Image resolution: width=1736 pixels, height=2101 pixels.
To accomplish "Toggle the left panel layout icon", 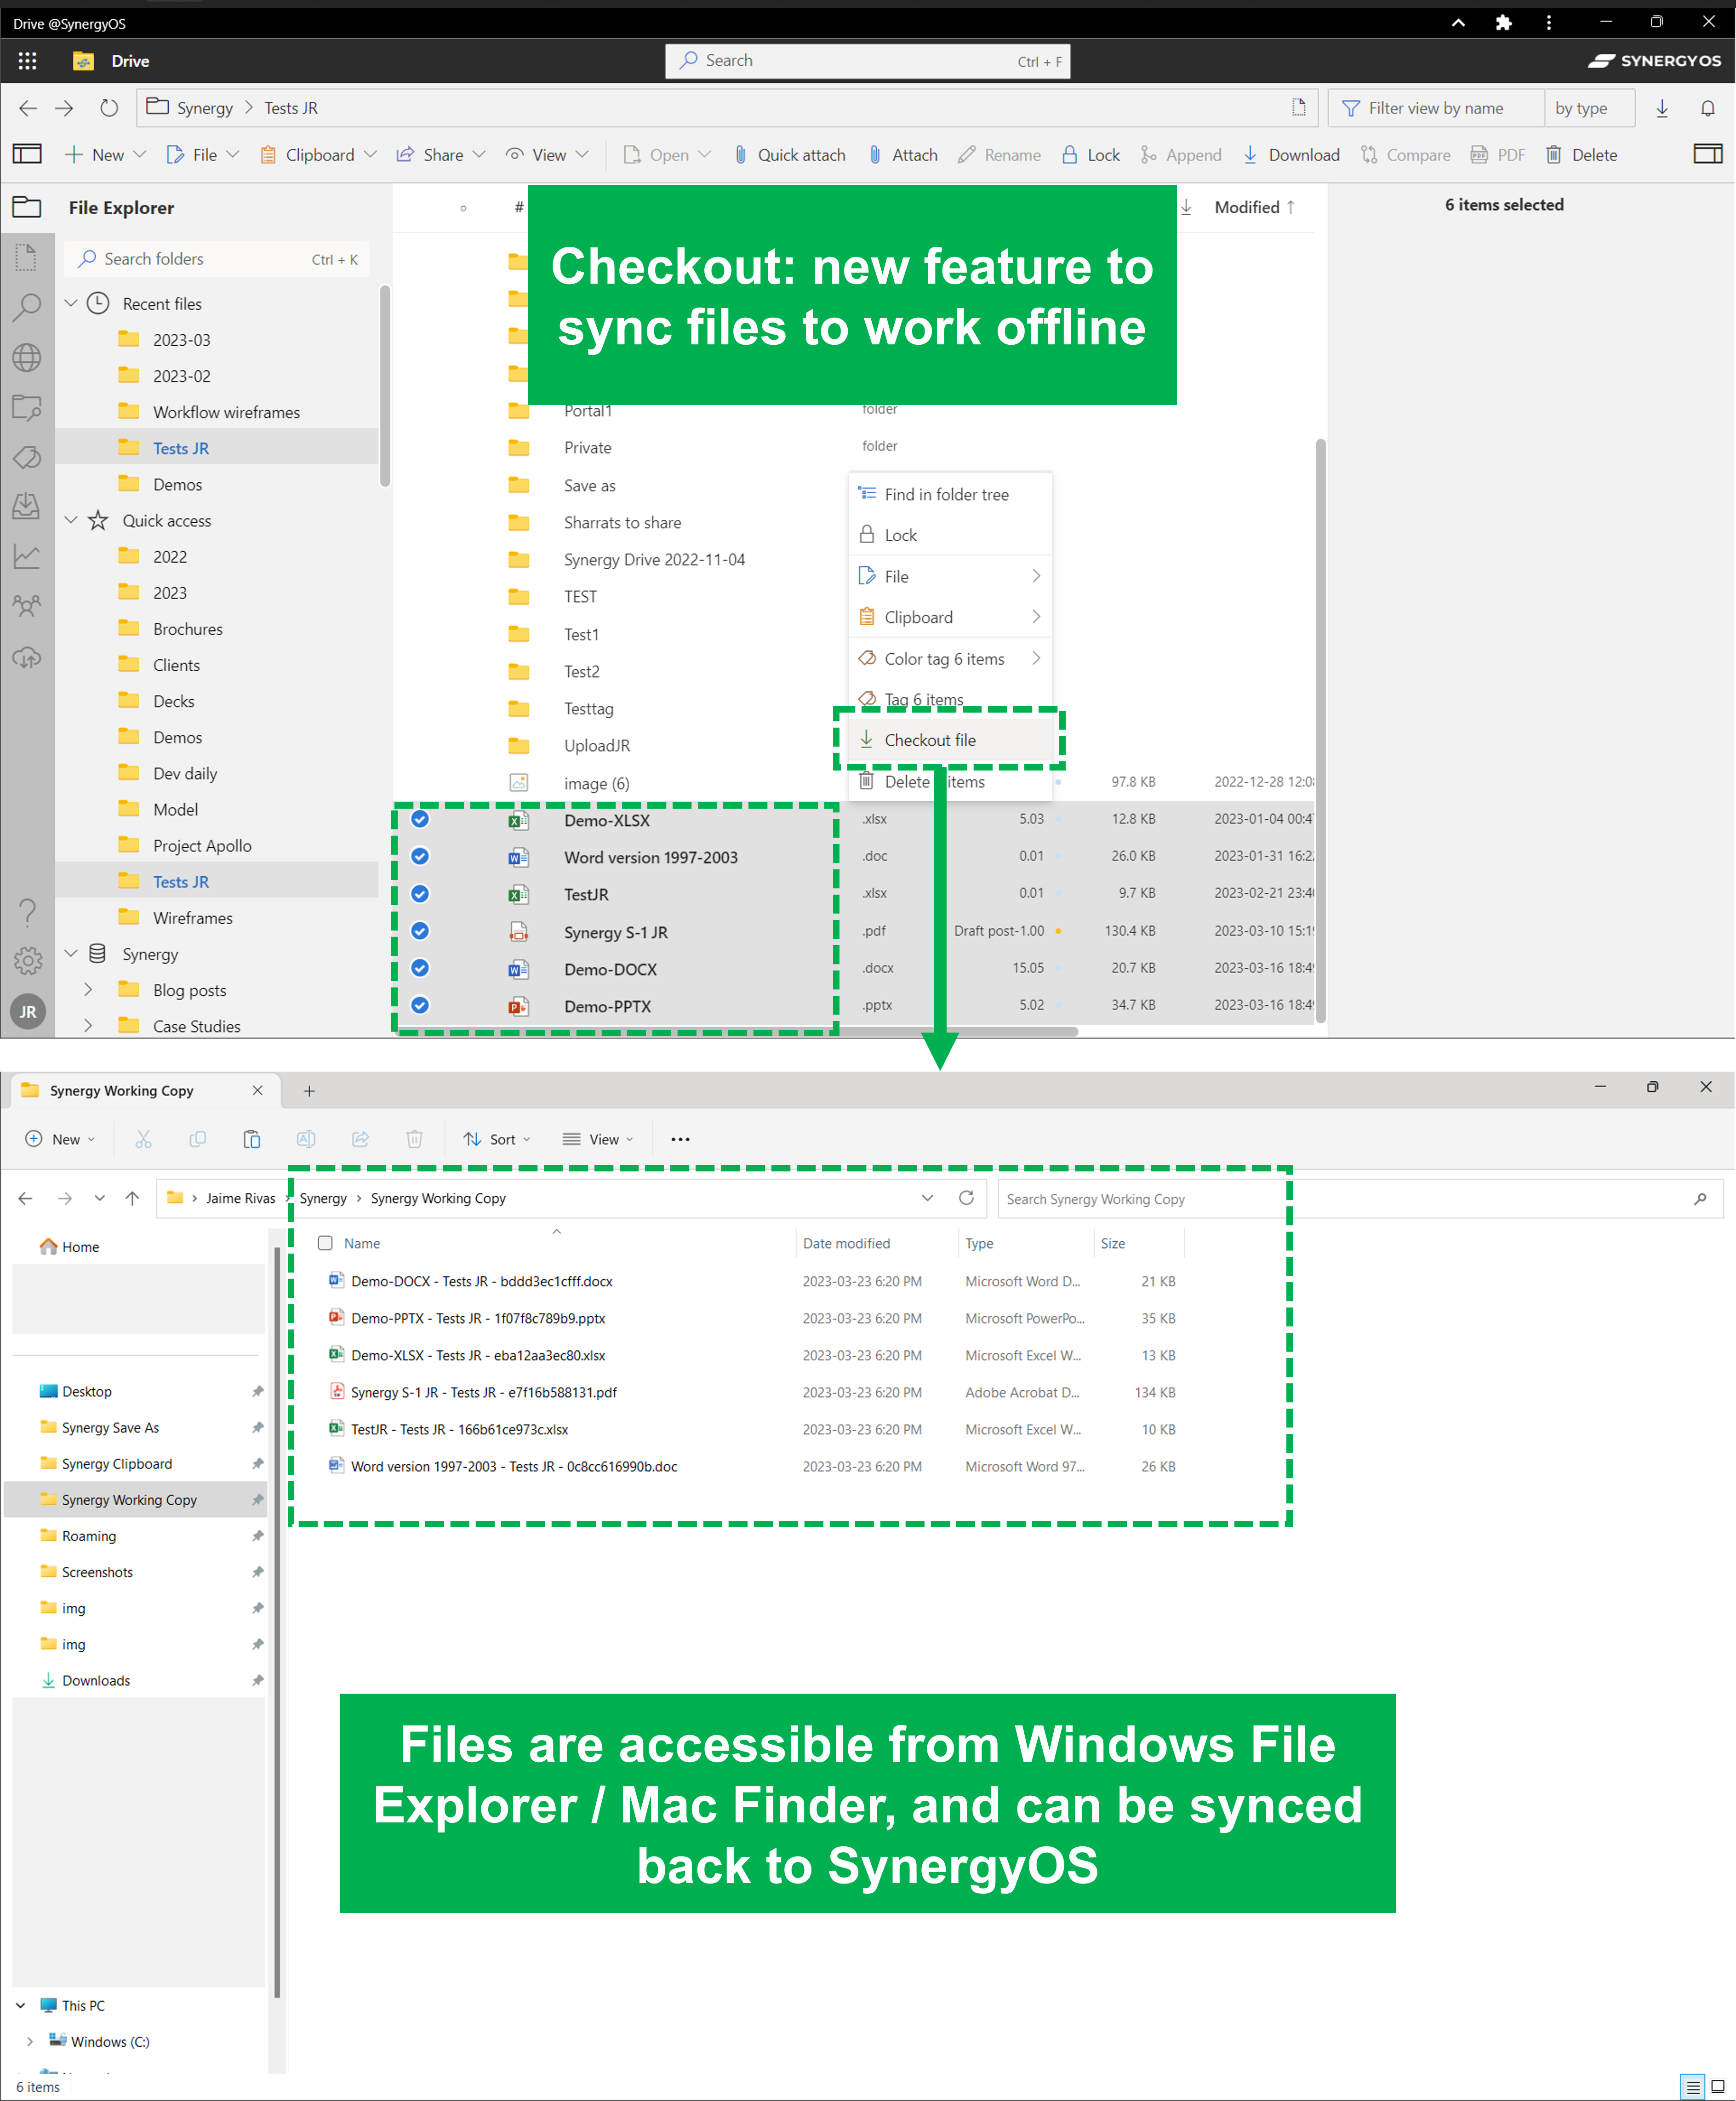I will click(x=27, y=154).
